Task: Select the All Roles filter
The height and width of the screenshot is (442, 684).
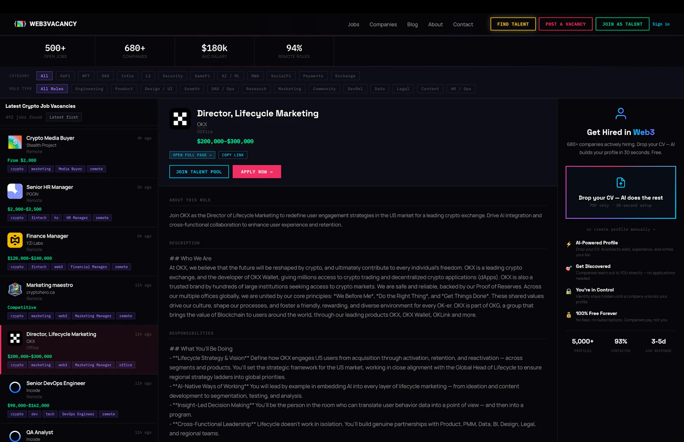Action: [x=52, y=89]
